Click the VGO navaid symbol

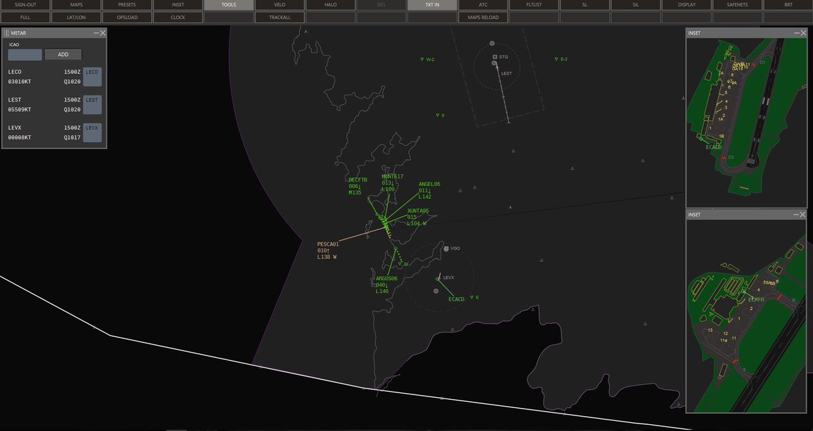point(446,248)
